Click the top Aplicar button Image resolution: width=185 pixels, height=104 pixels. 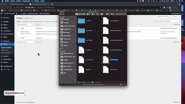pyautogui.click(x=38, y=25)
